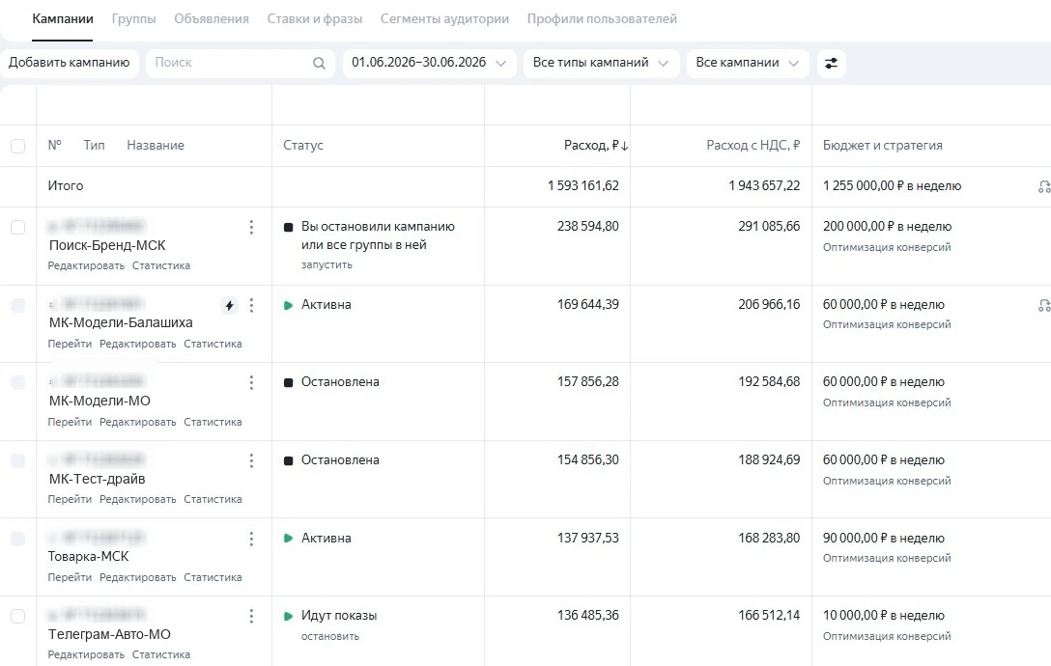Viewport: 1051px width, 666px height.
Task: Click the sort arrow in Расход column header
Action: pyautogui.click(x=625, y=146)
